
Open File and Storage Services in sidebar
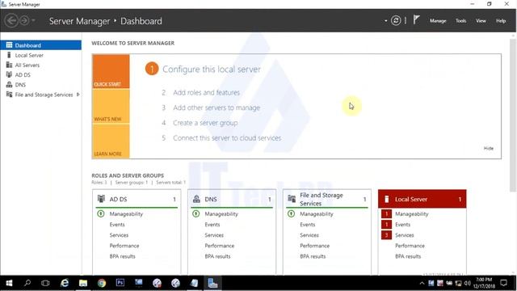40,95
